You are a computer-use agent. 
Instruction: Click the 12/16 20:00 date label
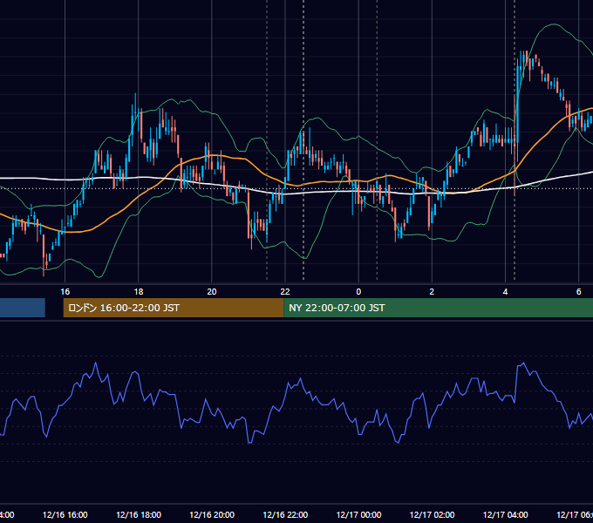[212, 514]
